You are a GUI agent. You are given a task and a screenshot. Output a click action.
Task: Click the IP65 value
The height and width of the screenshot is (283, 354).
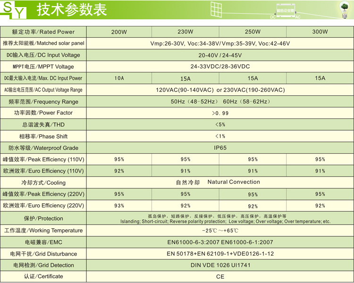[x=220, y=148]
